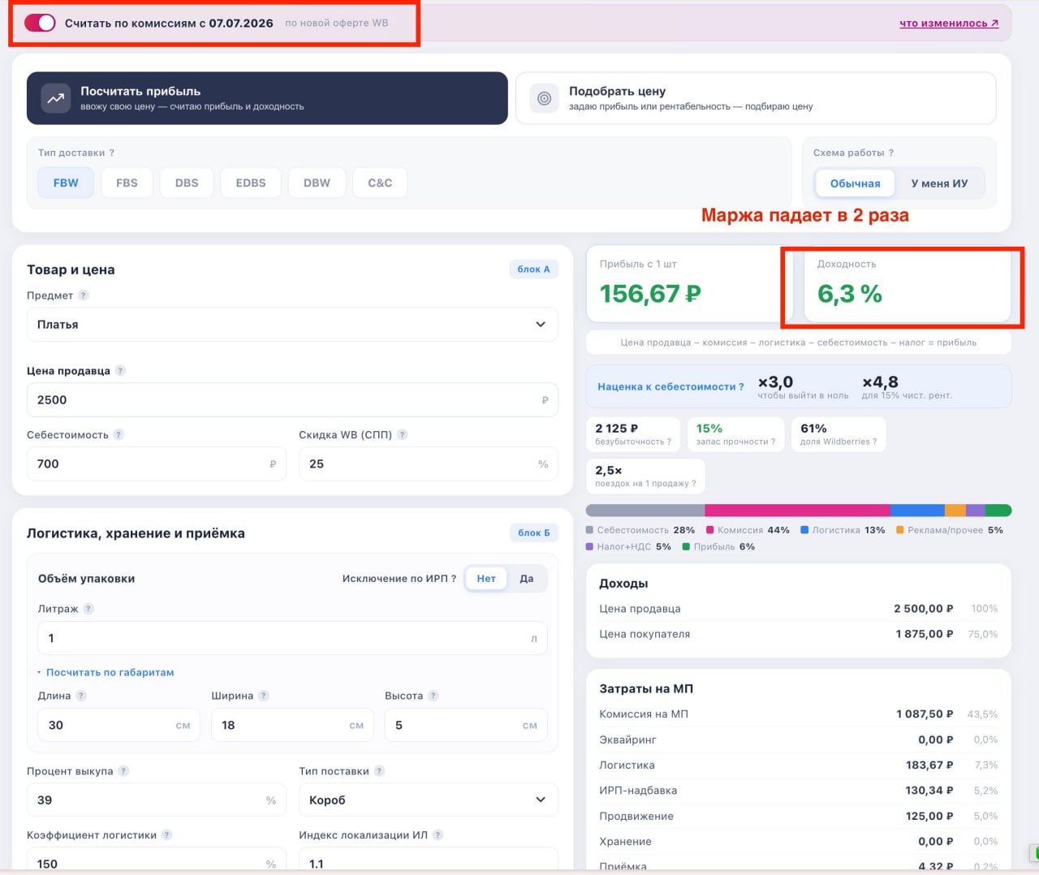Open the что изменилось link

pos(949,23)
